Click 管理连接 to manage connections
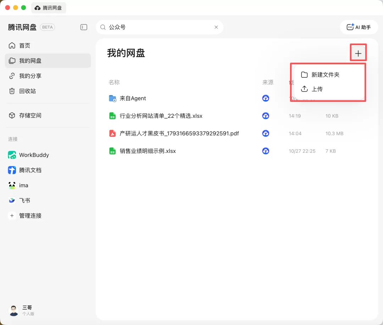383x325 pixels. pos(48,215)
